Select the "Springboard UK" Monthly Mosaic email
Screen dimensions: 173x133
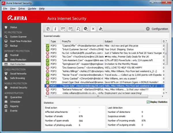[x=104, y=64]
